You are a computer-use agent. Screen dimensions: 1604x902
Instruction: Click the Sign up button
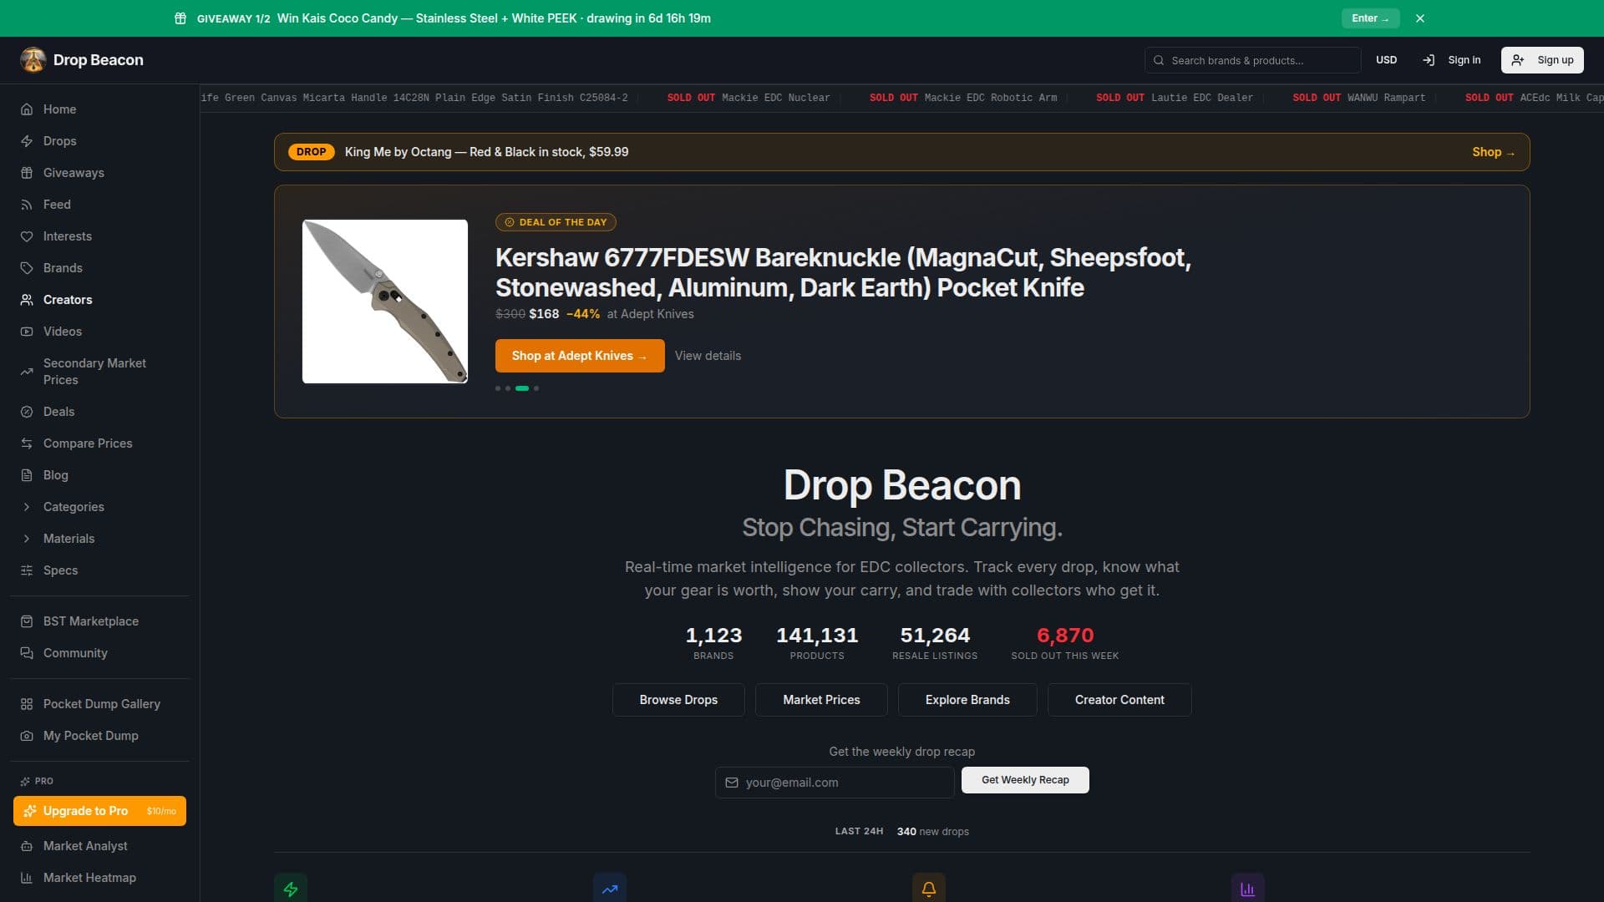pyautogui.click(x=1542, y=60)
